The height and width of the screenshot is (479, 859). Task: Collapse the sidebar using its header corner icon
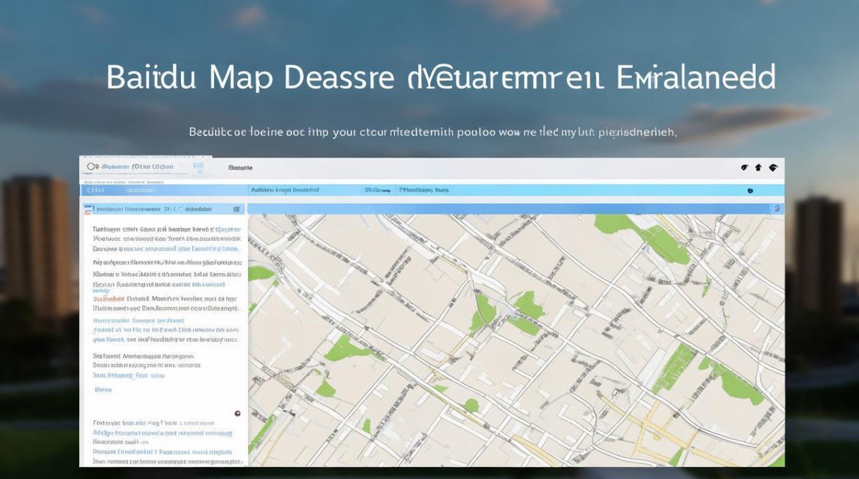point(236,209)
